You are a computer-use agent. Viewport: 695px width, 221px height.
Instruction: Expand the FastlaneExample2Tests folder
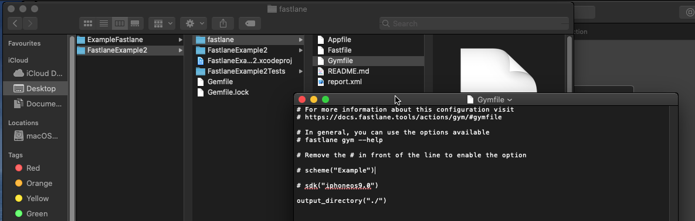[301, 71]
